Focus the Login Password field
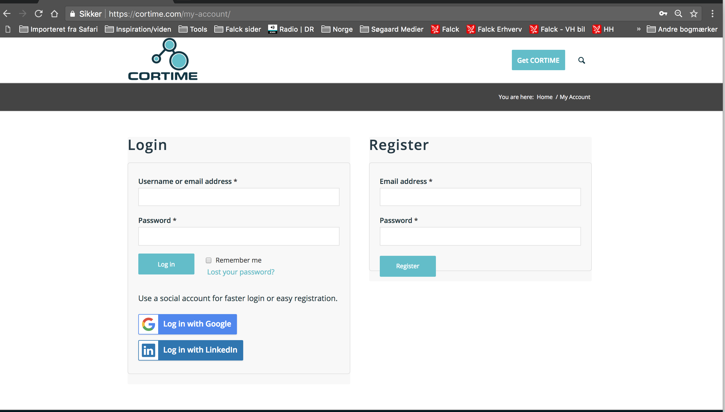The width and height of the screenshot is (725, 412). [x=239, y=236]
